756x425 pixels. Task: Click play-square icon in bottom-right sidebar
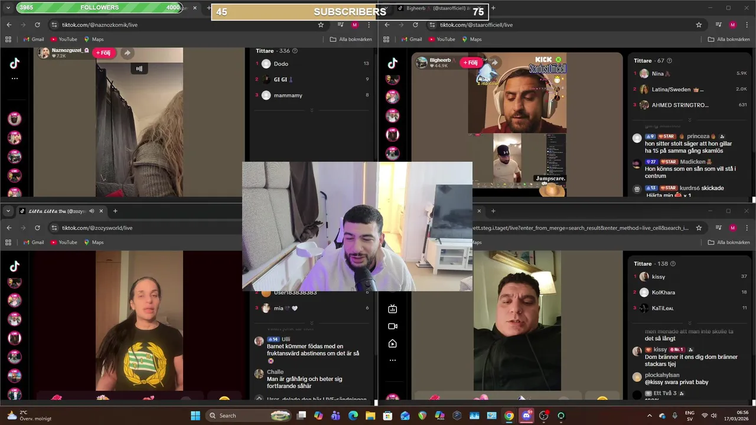click(393, 344)
